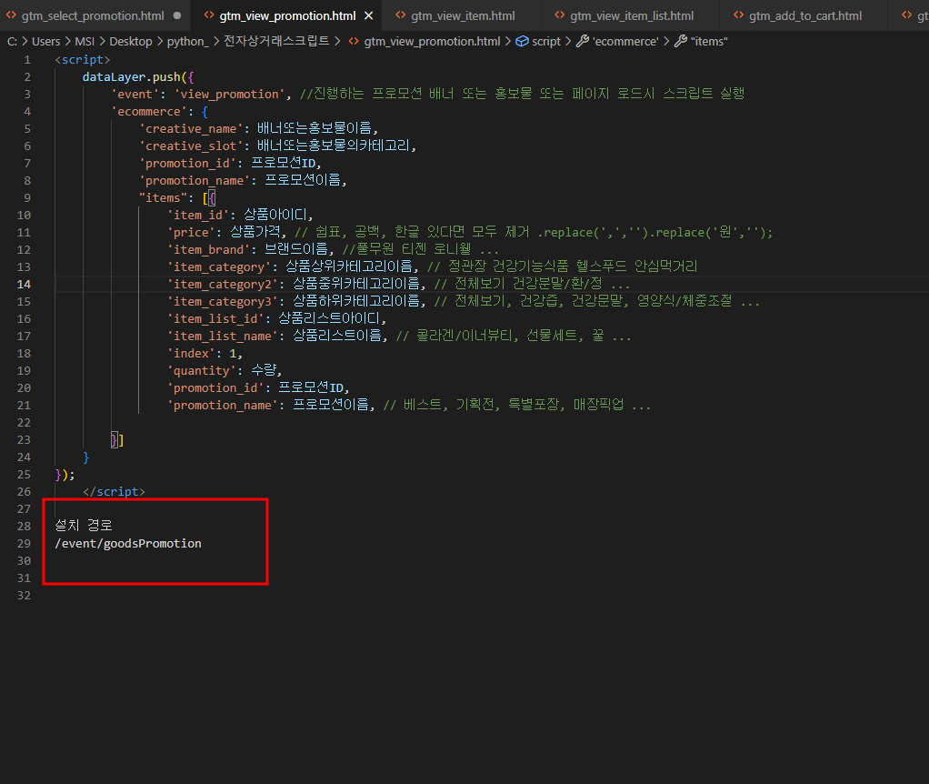Image resolution: width=929 pixels, height=784 pixels.
Task: Click the 'item_list_name' key
Action: pyautogui.click(x=223, y=336)
